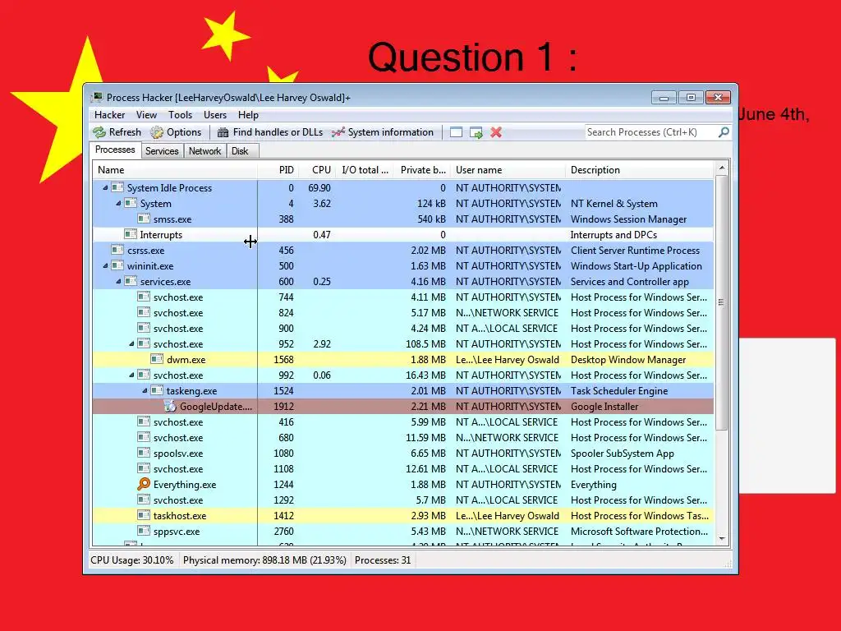The height and width of the screenshot is (631, 841).
Task: Click the Search Processes input field
Action: point(651,132)
